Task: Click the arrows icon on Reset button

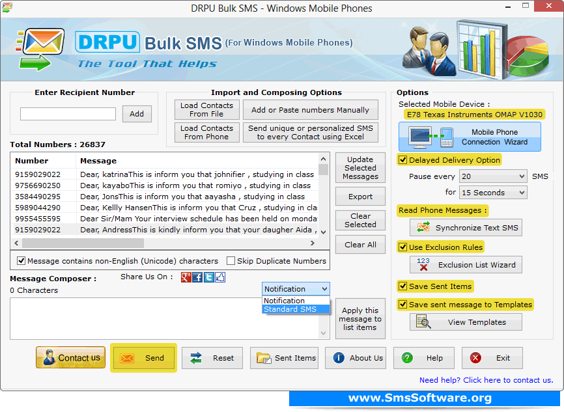Action: [196, 358]
